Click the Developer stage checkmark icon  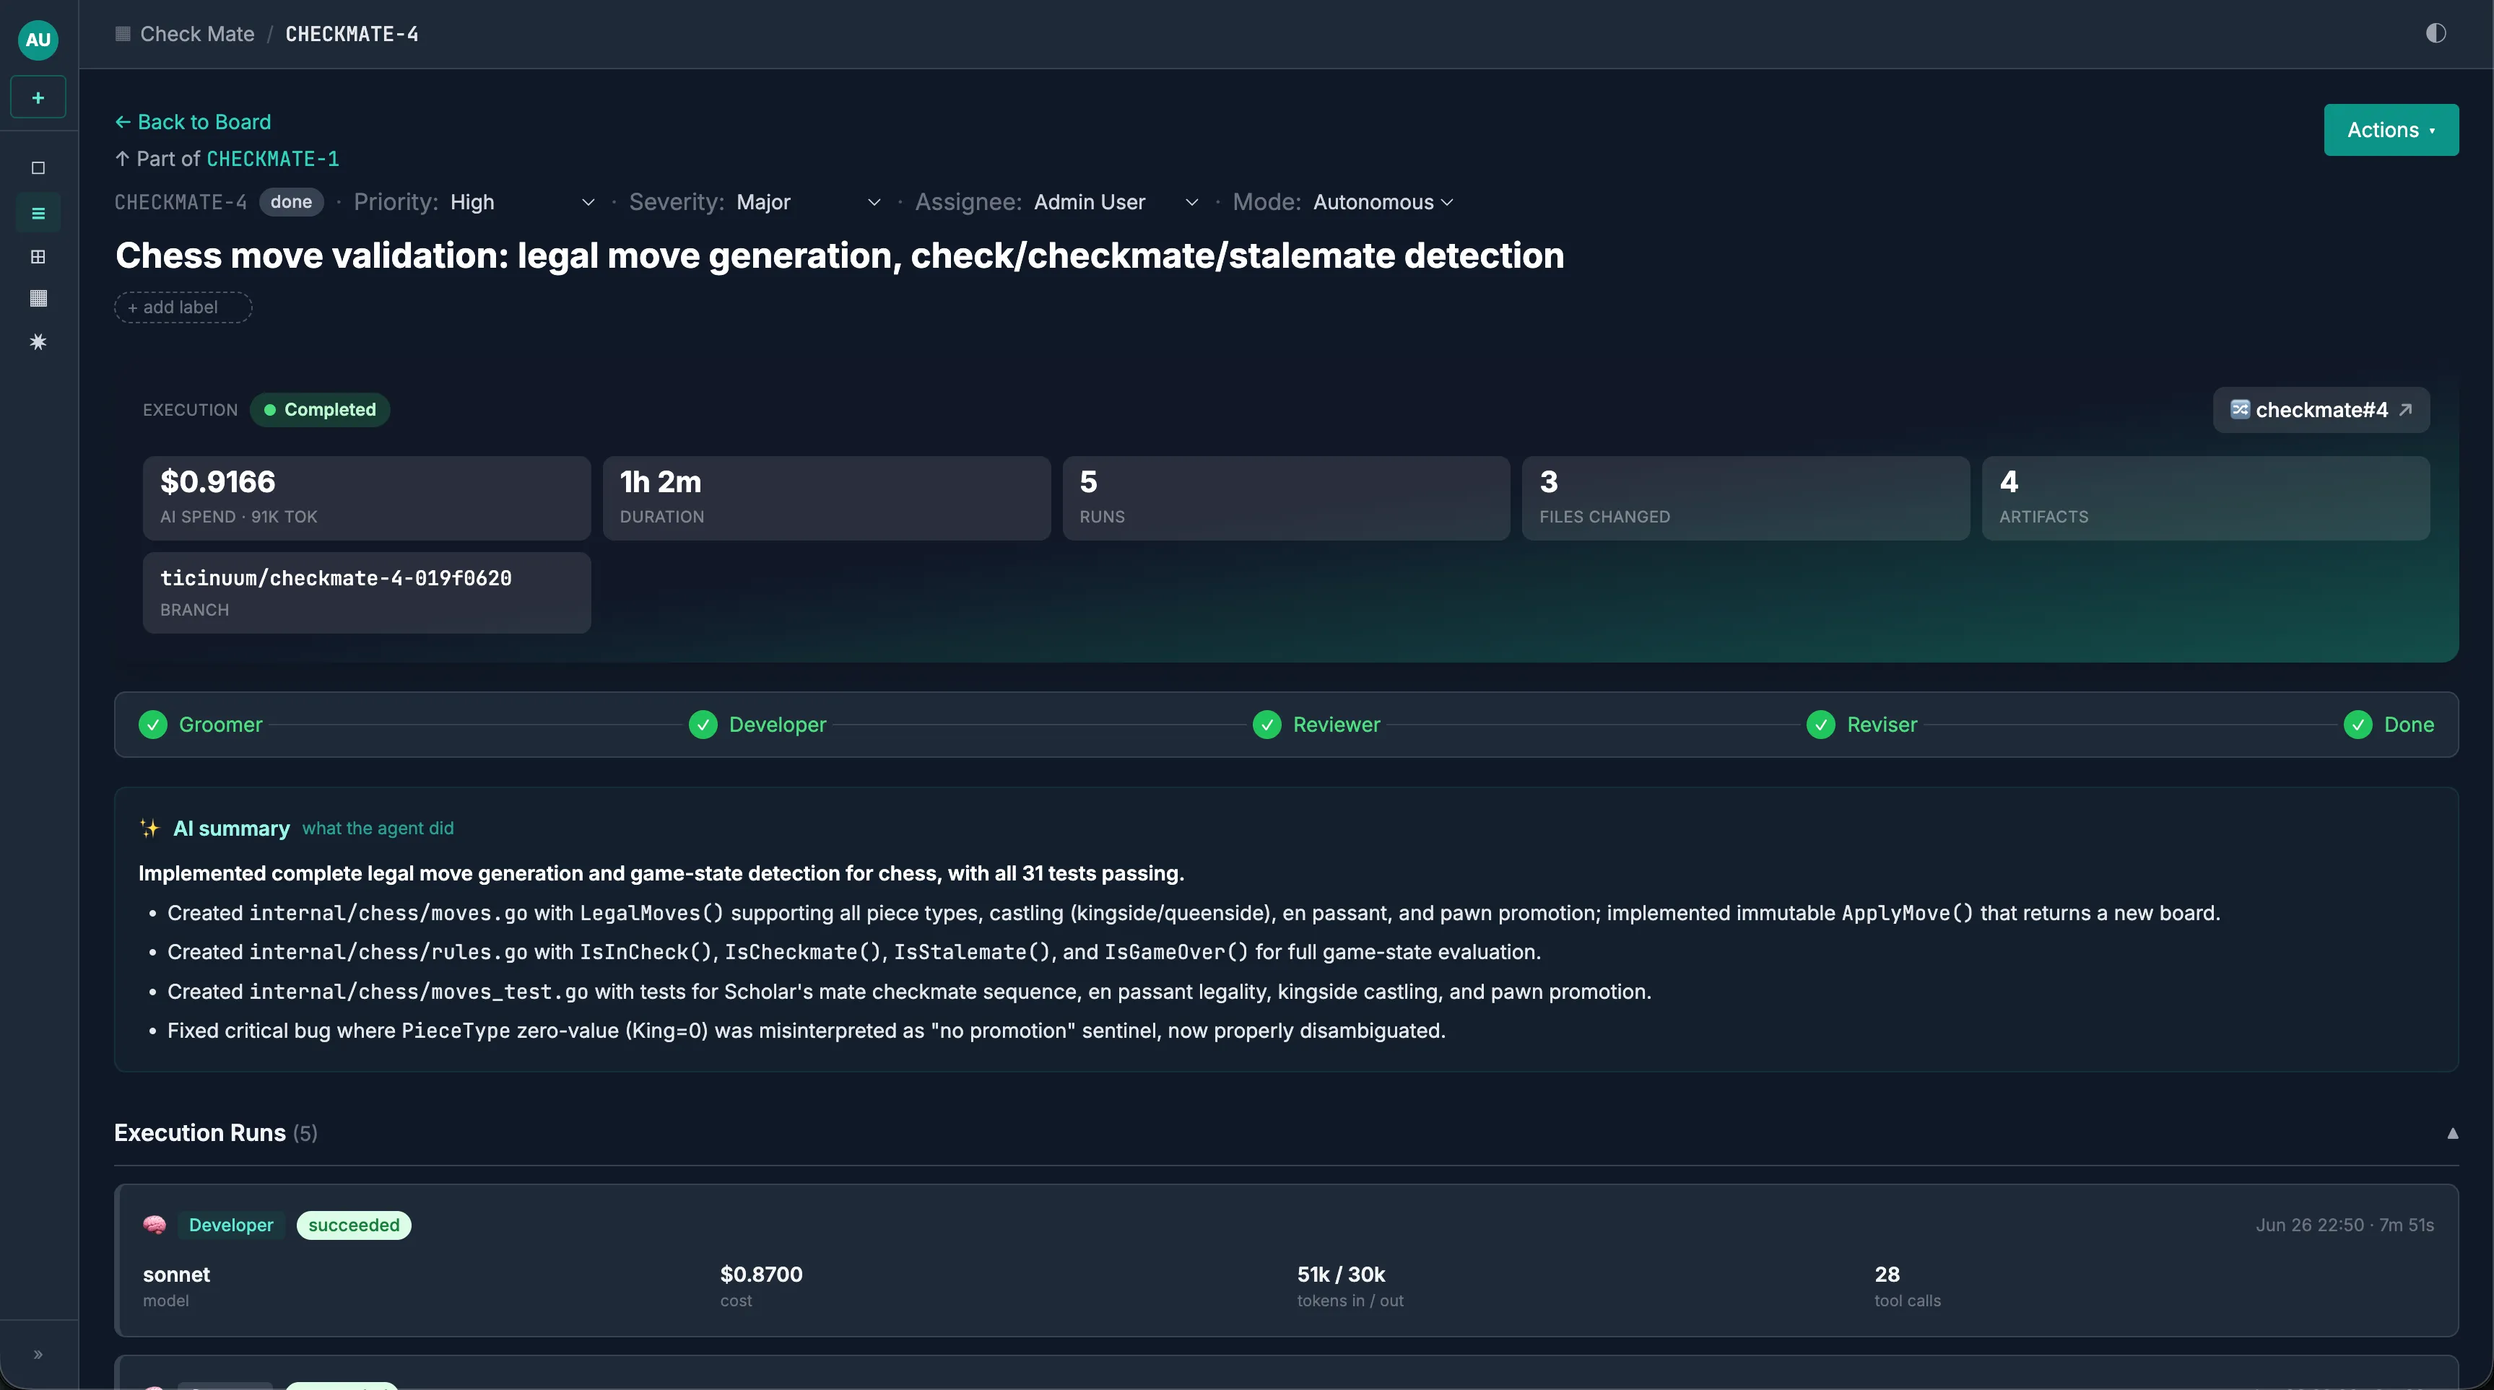tap(703, 725)
